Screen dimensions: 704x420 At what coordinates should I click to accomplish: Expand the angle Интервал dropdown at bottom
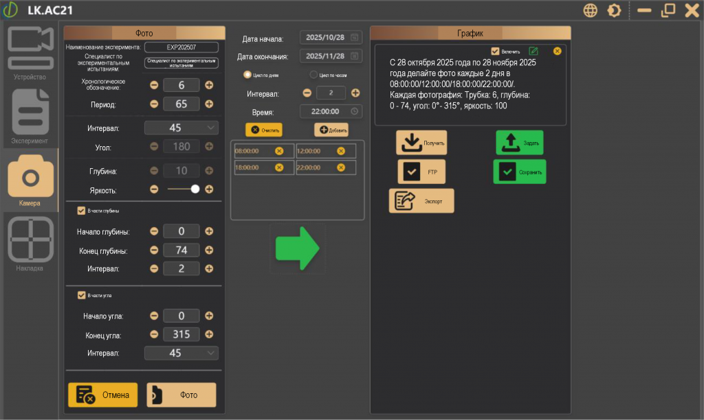(x=181, y=353)
